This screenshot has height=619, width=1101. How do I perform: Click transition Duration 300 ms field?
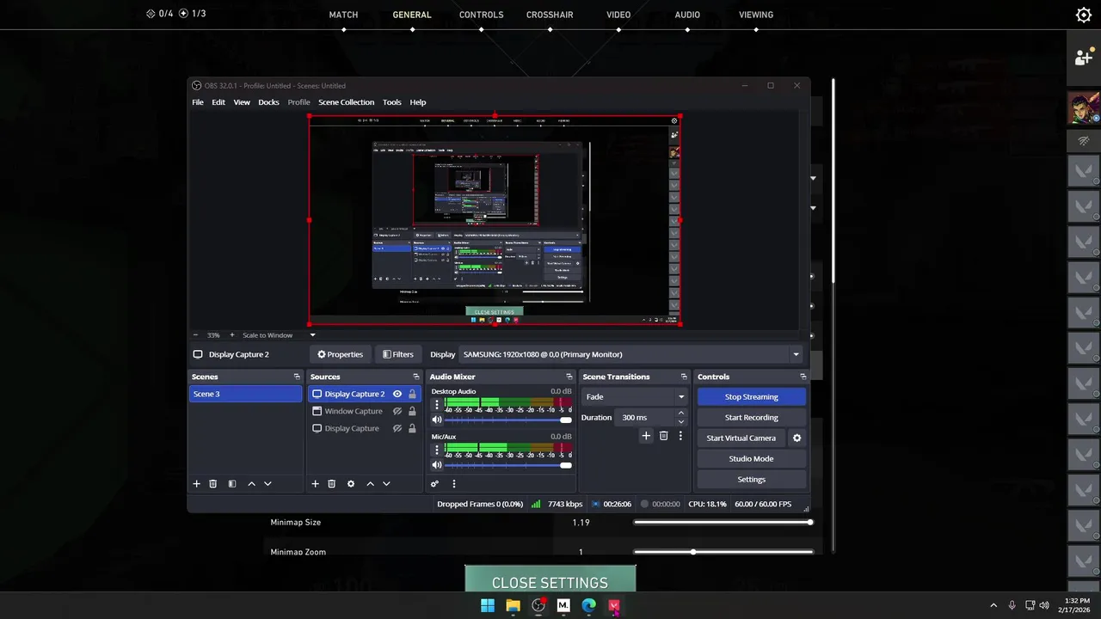click(x=646, y=418)
